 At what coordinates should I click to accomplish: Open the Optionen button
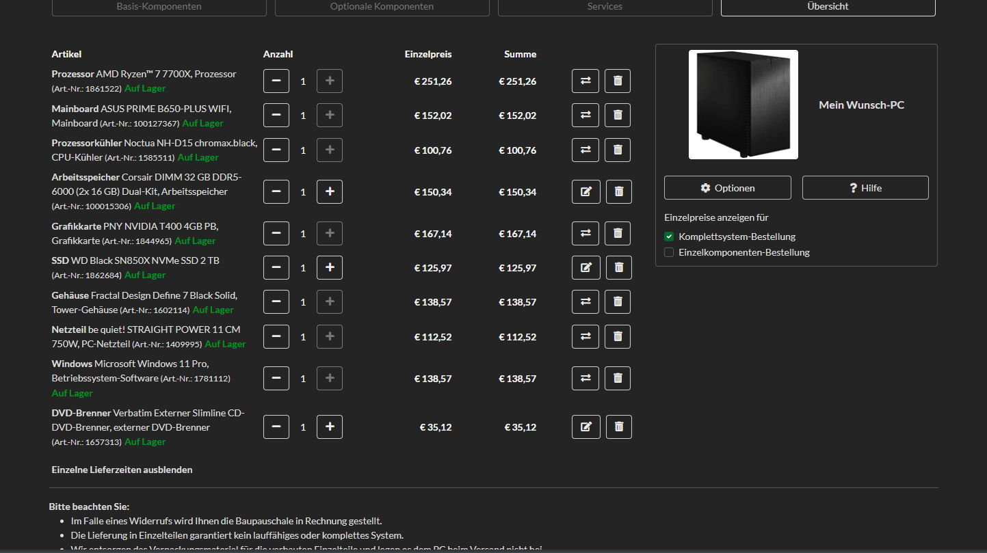click(728, 188)
